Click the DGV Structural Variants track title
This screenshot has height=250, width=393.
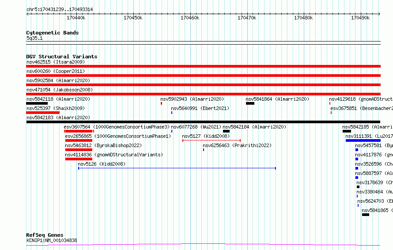[62, 57]
